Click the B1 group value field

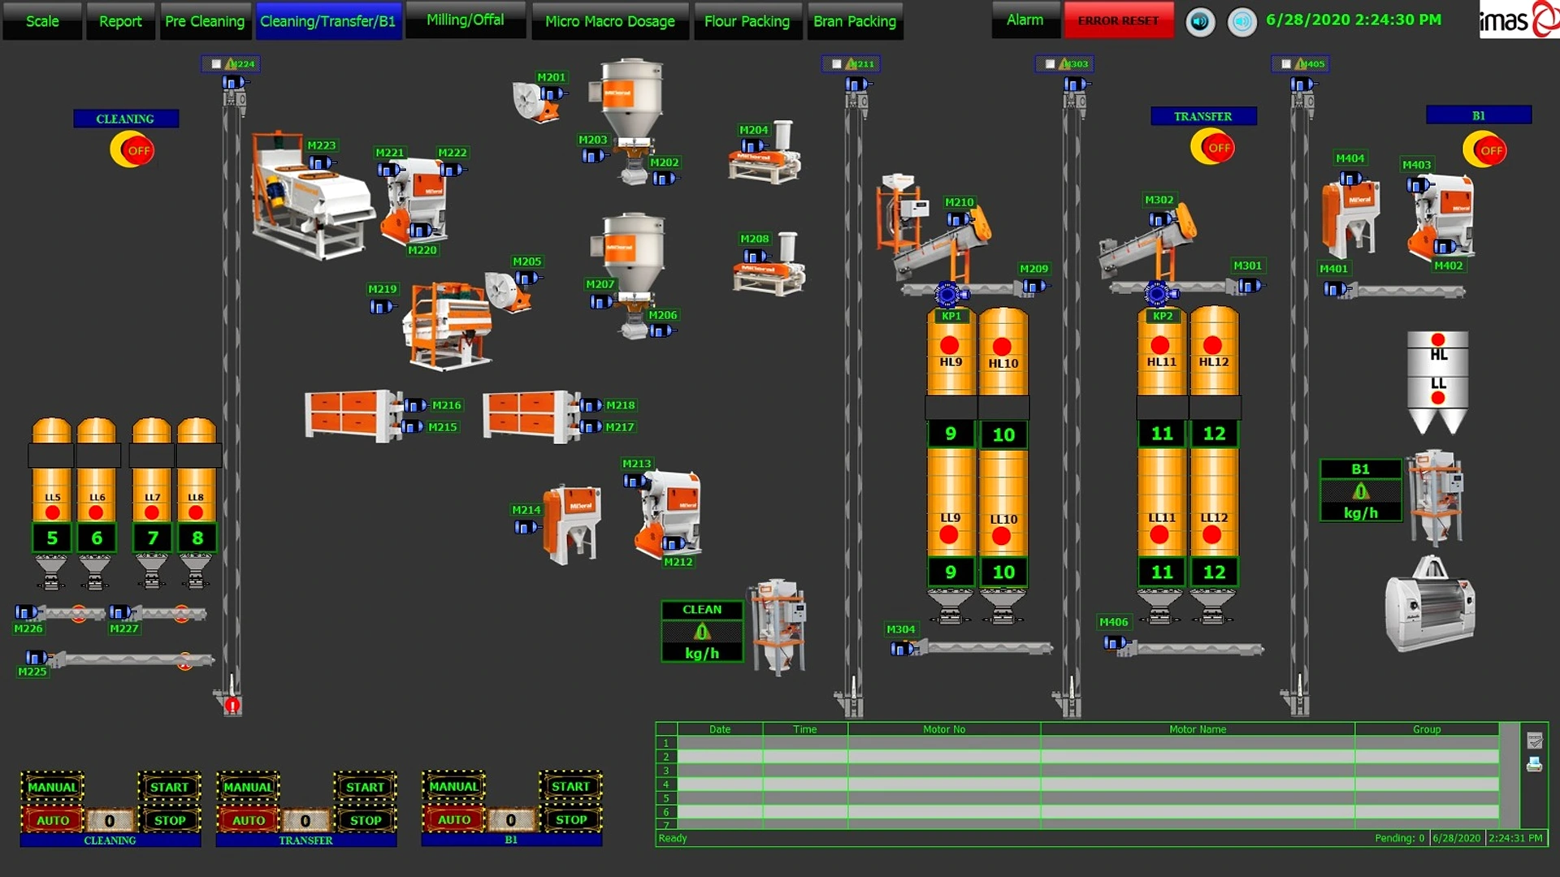click(511, 820)
